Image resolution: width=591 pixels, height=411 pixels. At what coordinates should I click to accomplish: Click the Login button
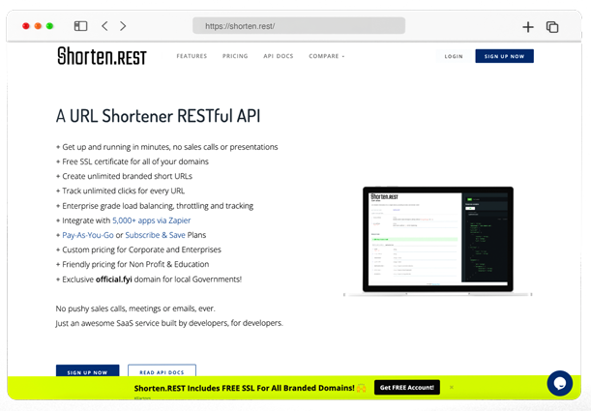click(454, 56)
